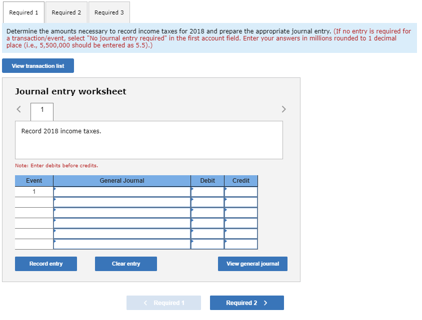The image size is (422, 320).
Task: Click the Event column header
Action: coord(33,180)
